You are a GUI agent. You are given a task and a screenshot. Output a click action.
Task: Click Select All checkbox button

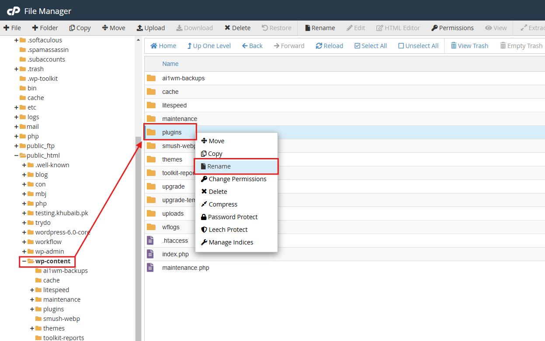370,46
